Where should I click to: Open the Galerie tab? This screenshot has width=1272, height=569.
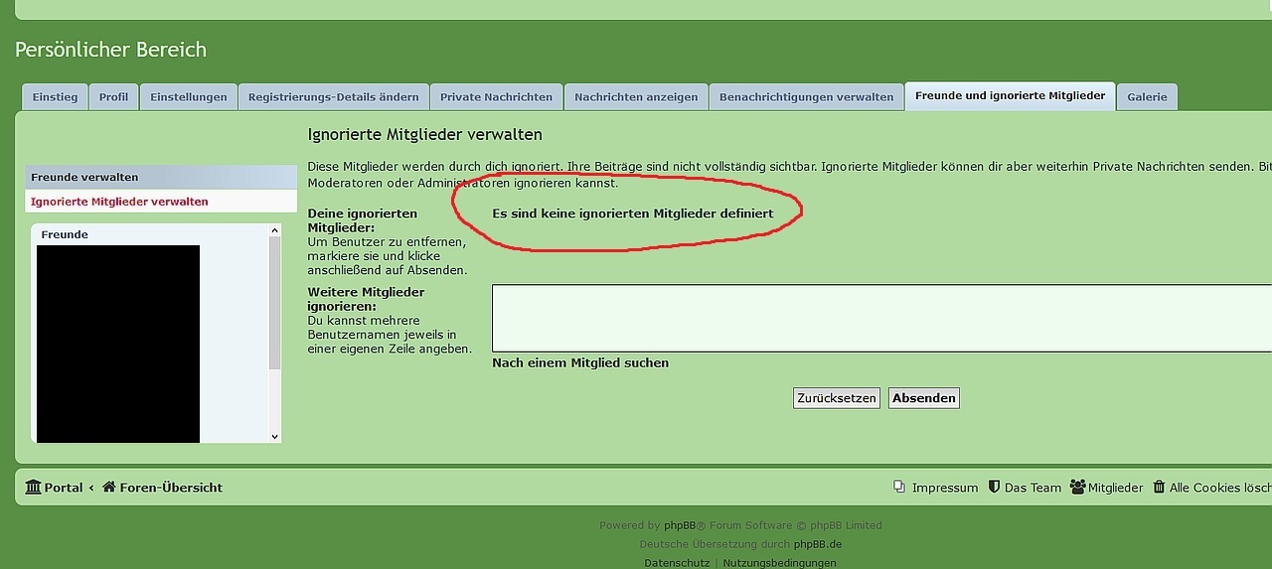point(1147,97)
